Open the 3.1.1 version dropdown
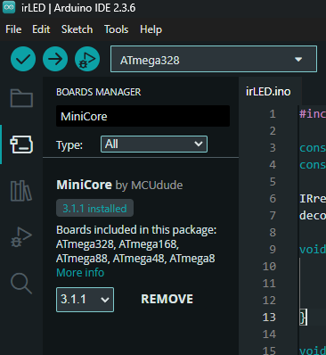This screenshot has height=355, width=326. point(85,300)
